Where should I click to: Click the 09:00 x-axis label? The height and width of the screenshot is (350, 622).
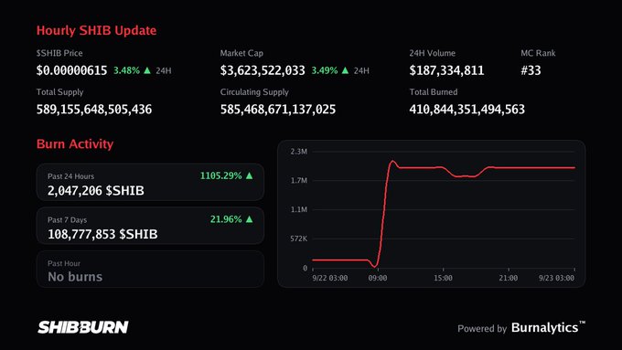378,278
